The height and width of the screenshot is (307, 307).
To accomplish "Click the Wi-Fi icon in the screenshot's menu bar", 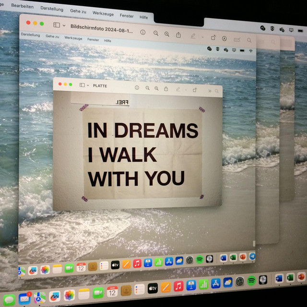I will coord(250,51).
